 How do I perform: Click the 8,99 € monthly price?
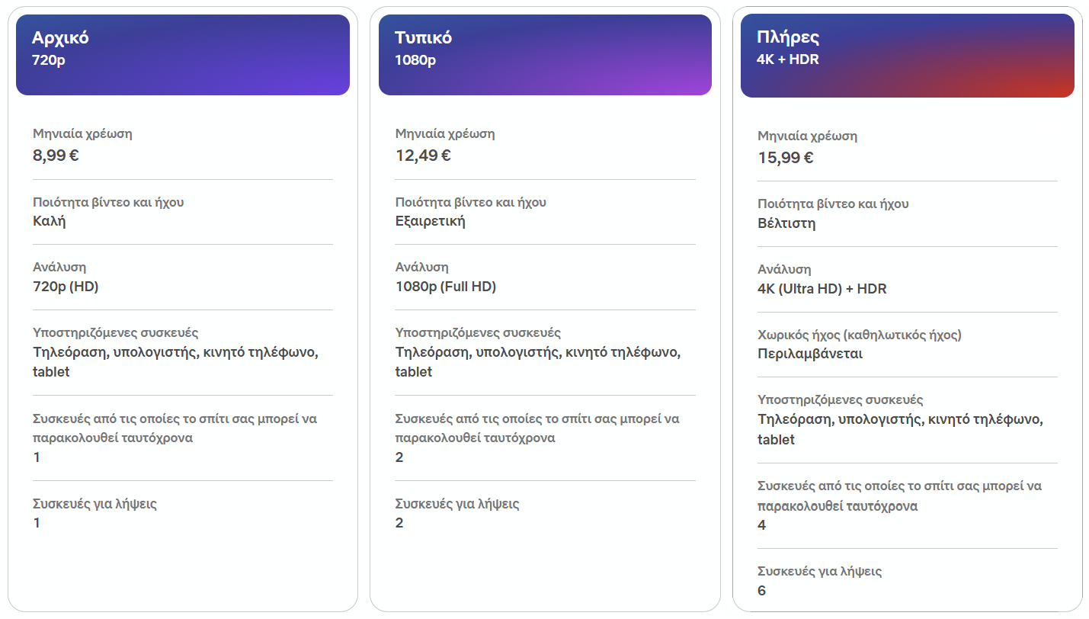[x=56, y=156]
